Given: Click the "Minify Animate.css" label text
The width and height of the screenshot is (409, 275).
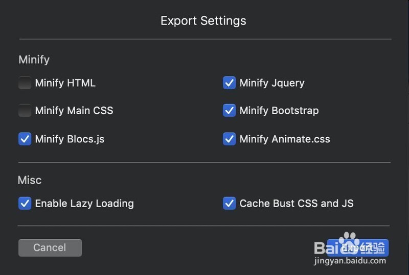Looking at the screenshot, I should click(285, 139).
